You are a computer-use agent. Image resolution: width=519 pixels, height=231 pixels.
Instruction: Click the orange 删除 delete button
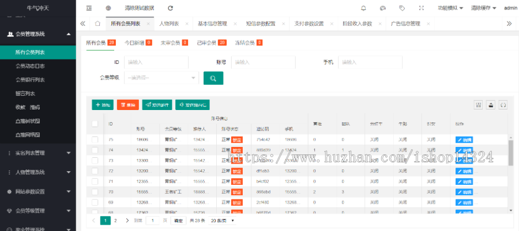coord(128,105)
